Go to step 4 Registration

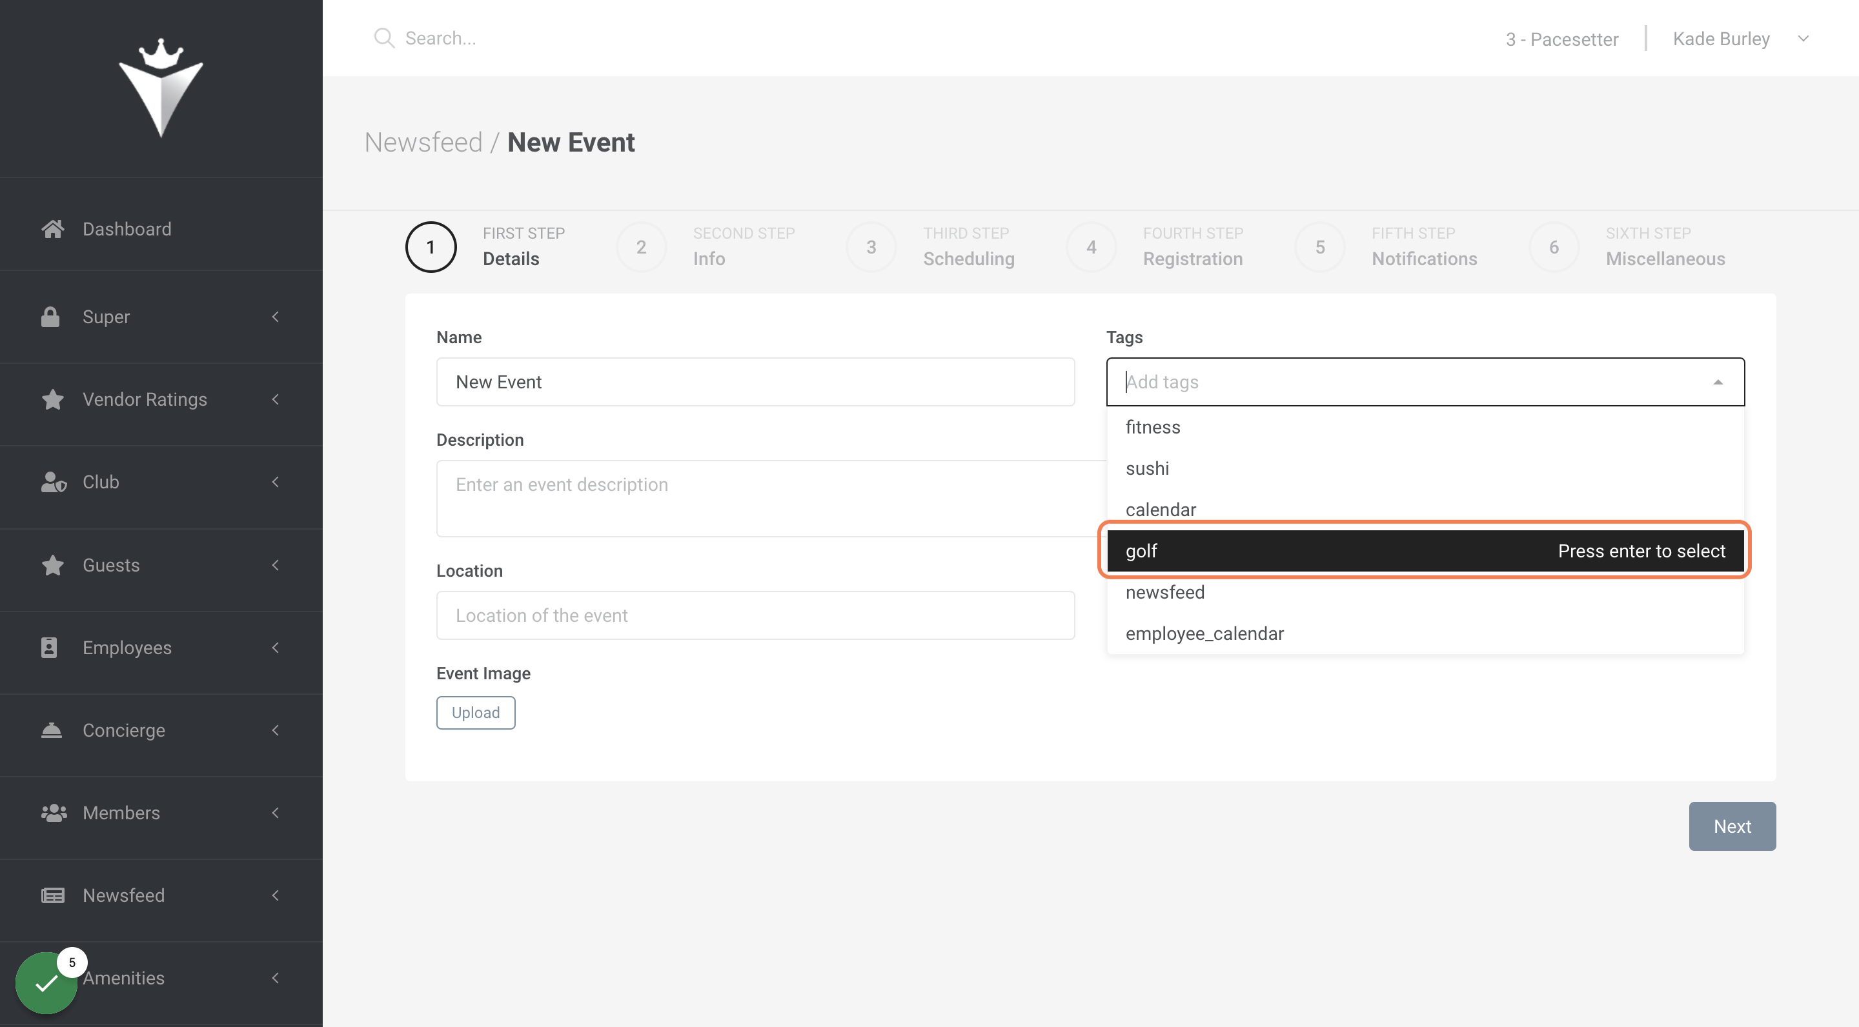coord(1154,246)
